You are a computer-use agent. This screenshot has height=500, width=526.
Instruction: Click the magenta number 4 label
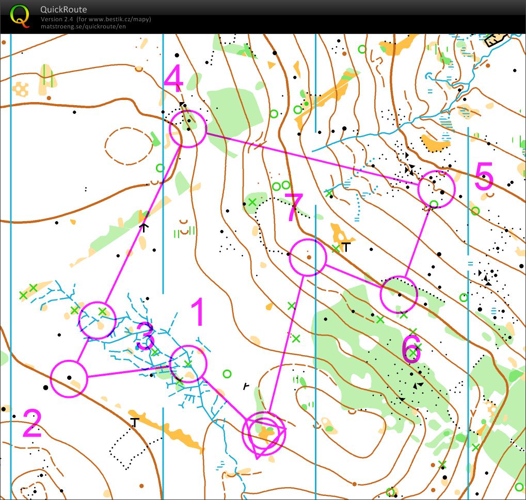(x=173, y=79)
